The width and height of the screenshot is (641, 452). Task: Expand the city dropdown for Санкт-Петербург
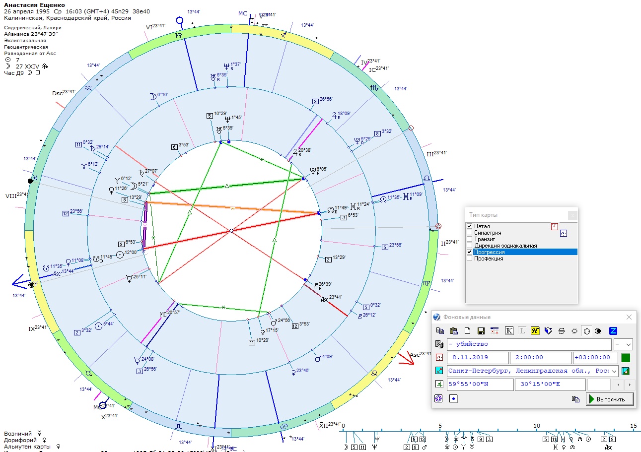[614, 371]
